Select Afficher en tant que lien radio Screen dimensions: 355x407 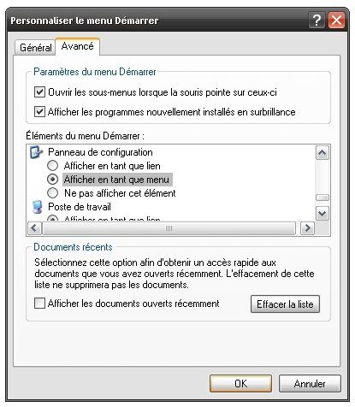click(52, 166)
